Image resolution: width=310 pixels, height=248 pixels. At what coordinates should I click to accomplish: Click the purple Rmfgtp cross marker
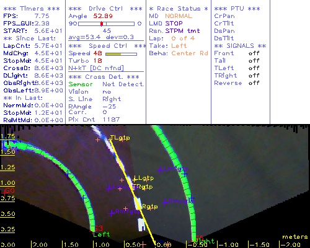coord(112,213)
